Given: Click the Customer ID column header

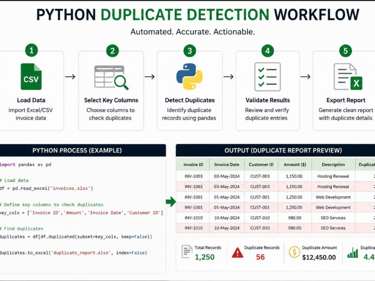Looking at the screenshot, I should 261,164.
